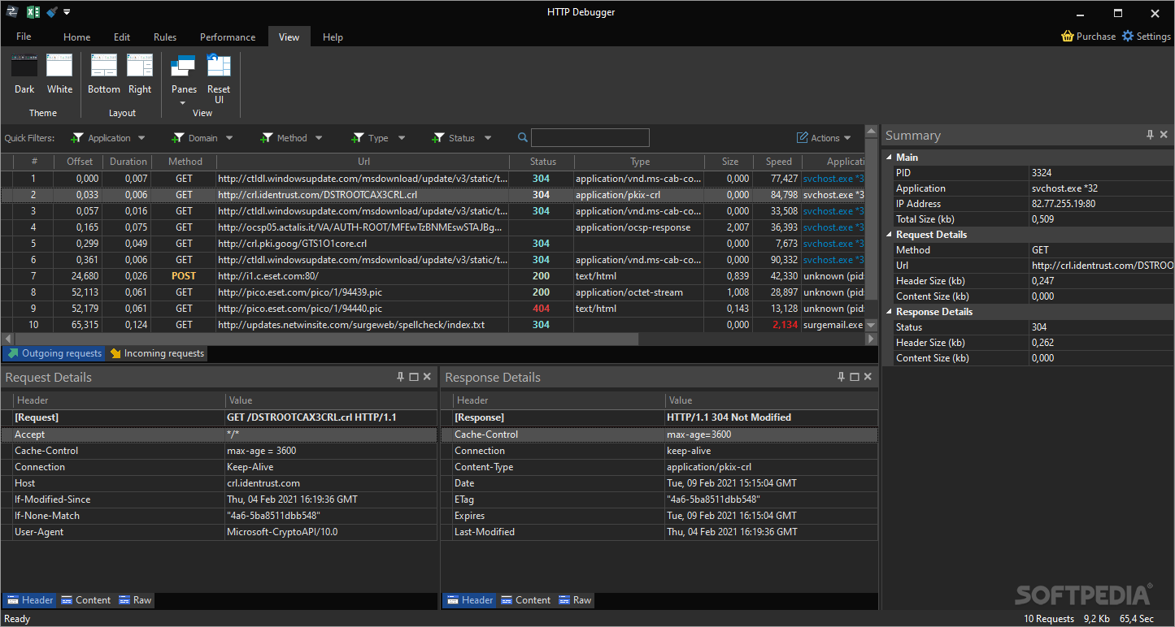This screenshot has height=627, width=1175.
Task: Select request row with crl.pki.goog URL
Action: click(433, 244)
